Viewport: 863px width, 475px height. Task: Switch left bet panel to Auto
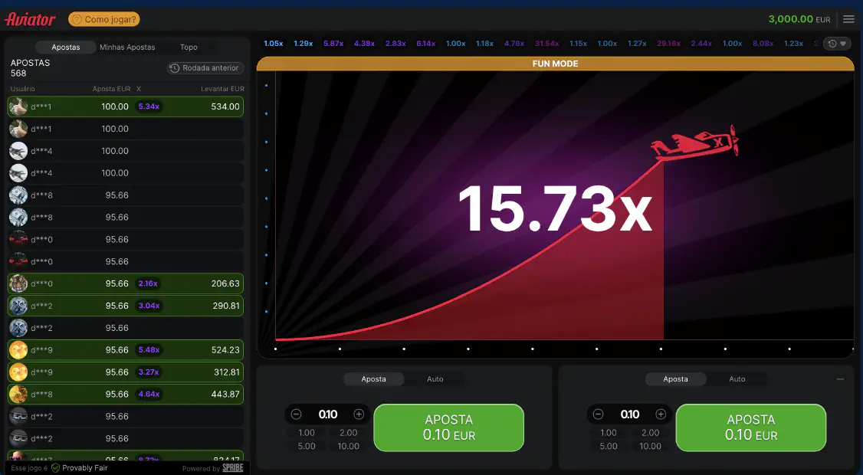point(435,379)
